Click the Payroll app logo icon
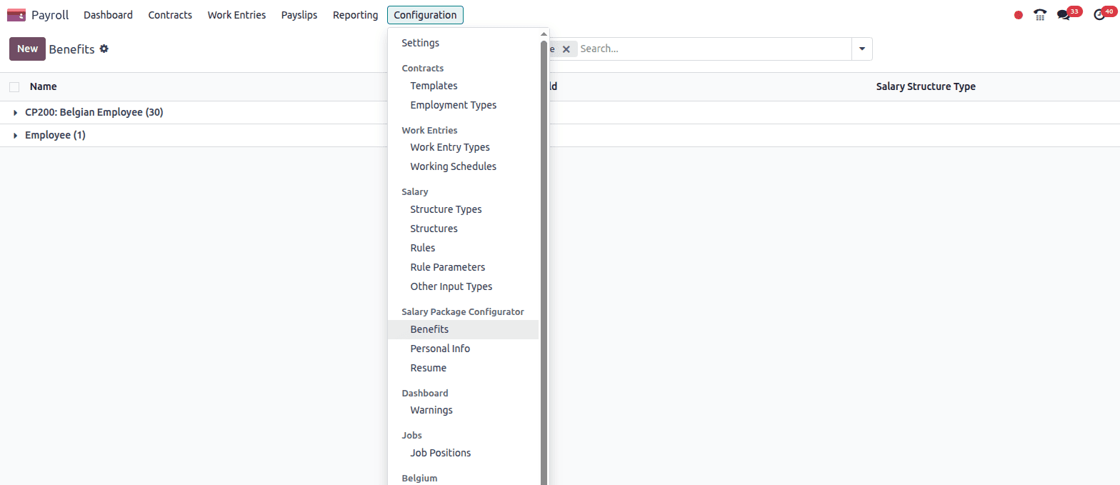Image resolution: width=1120 pixels, height=485 pixels. point(16,15)
